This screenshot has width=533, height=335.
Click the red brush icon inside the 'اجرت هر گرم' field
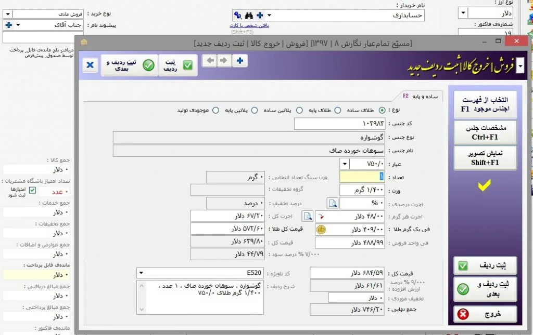coord(321,216)
